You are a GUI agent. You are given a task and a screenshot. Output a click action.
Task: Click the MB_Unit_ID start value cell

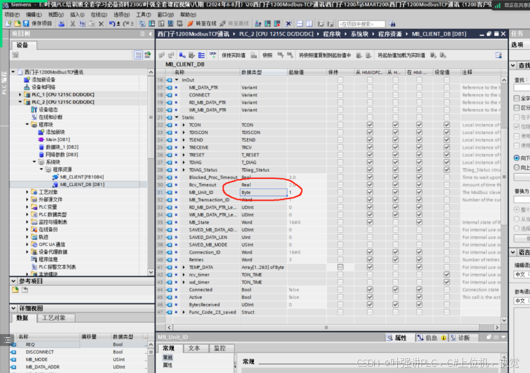[306, 192]
